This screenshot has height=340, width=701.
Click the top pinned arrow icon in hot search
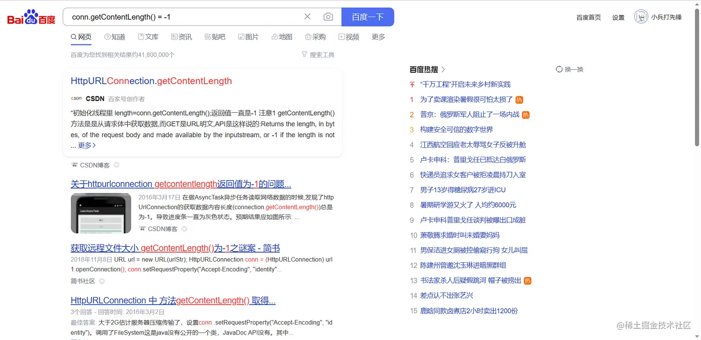pyautogui.click(x=412, y=84)
